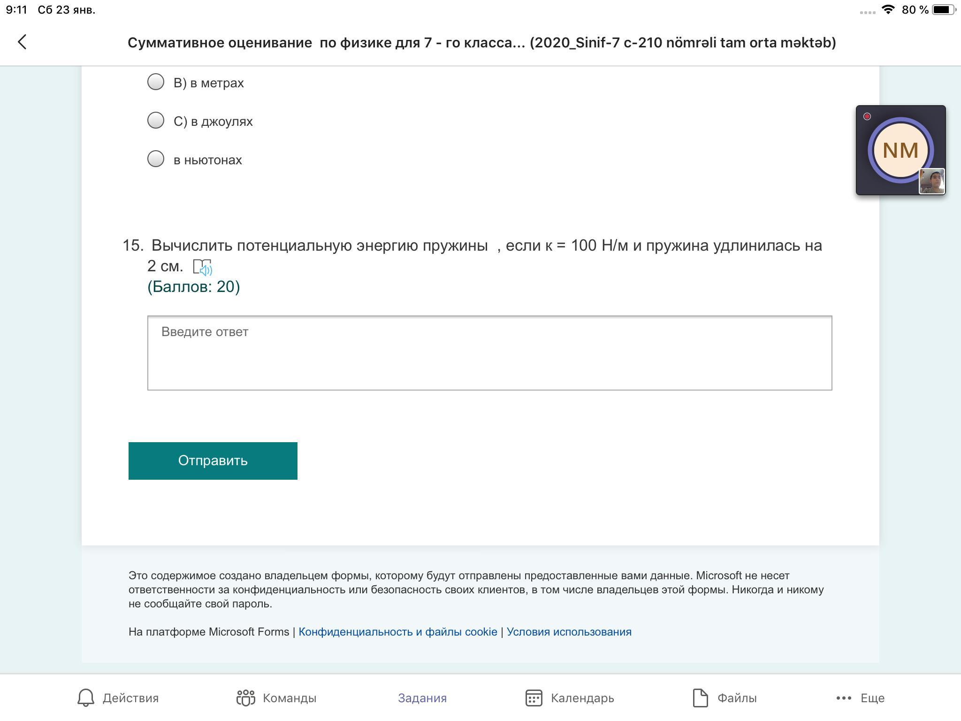Open the Команды teams icon
961x721 pixels.
(x=245, y=698)
